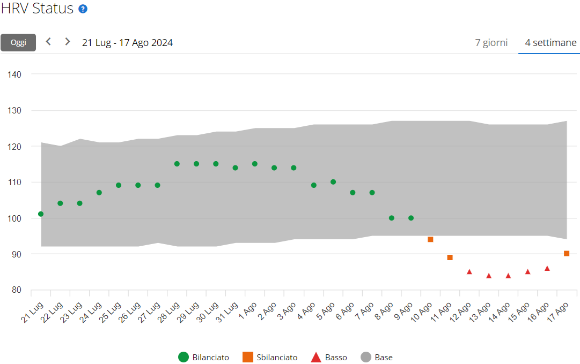Toggle Base range in the legend
Screen dimensions: 580x364
tap(377, 357)
